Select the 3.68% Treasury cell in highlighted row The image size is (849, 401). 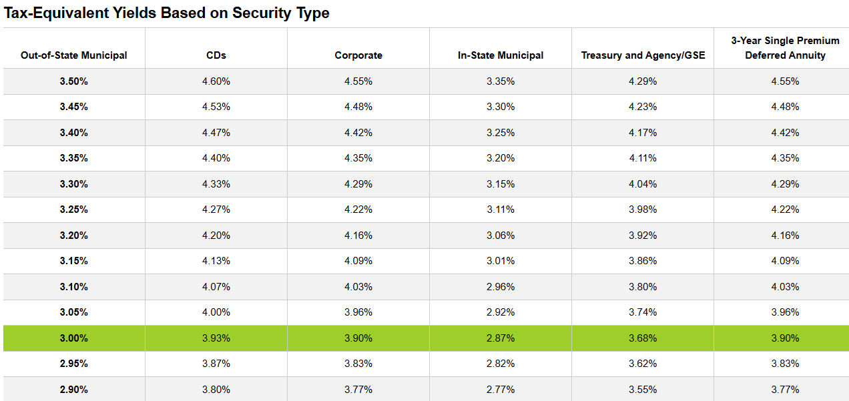click(x=643, y=338)
